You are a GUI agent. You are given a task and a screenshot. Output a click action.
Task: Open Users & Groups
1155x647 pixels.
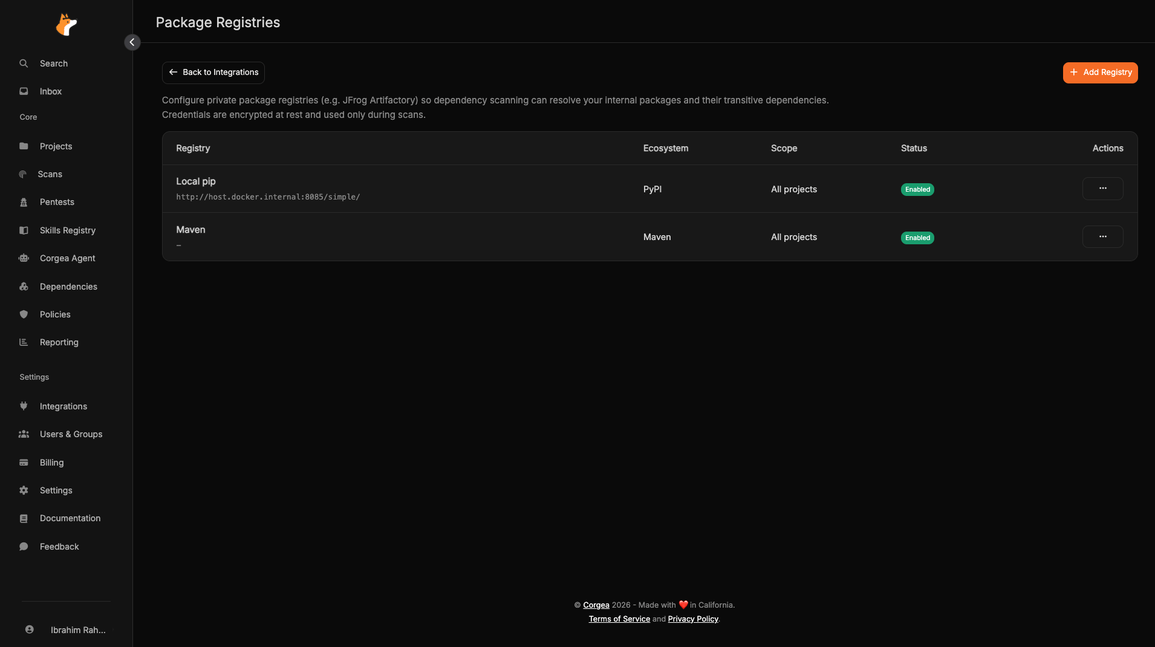click(71, 434)
